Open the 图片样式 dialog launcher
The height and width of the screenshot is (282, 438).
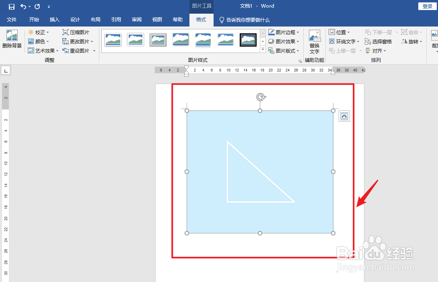(x=300, y=61)
